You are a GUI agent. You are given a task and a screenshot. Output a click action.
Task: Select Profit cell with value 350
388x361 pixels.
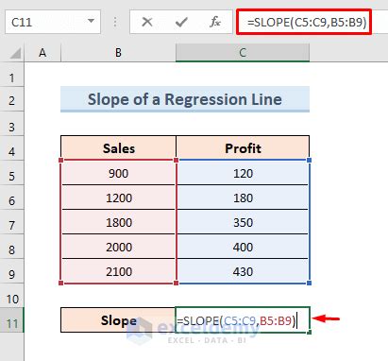[x=243, y=222]
